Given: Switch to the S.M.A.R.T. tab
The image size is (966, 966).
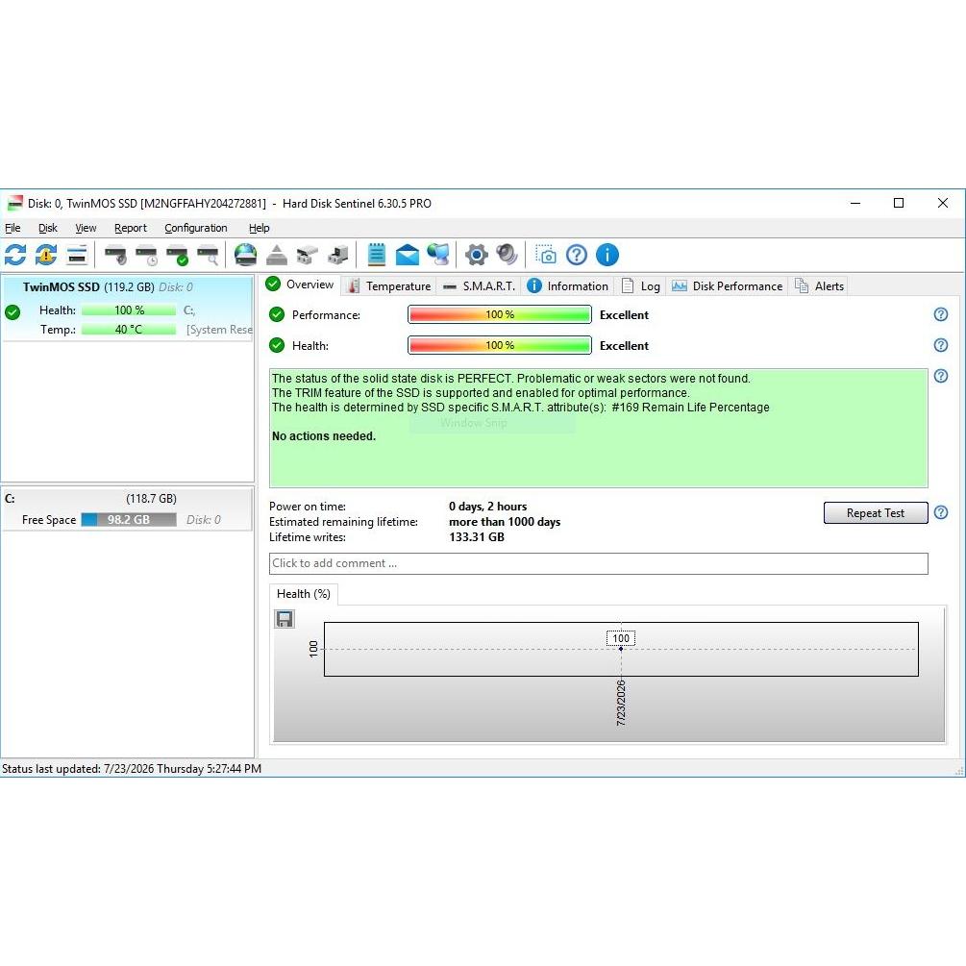Looking at the screenshot, I should (x=480, y=285).
